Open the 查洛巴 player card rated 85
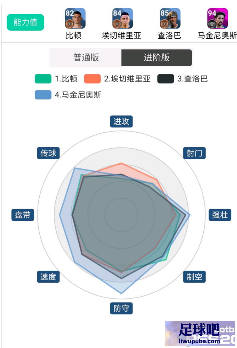The height and width of the screenshot is (348, 237). (170, 18)
